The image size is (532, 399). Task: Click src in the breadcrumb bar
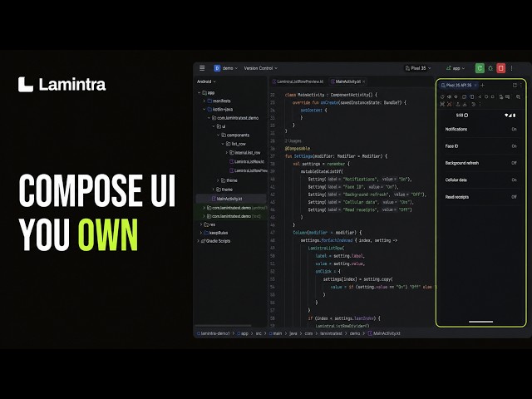[259, 333]
